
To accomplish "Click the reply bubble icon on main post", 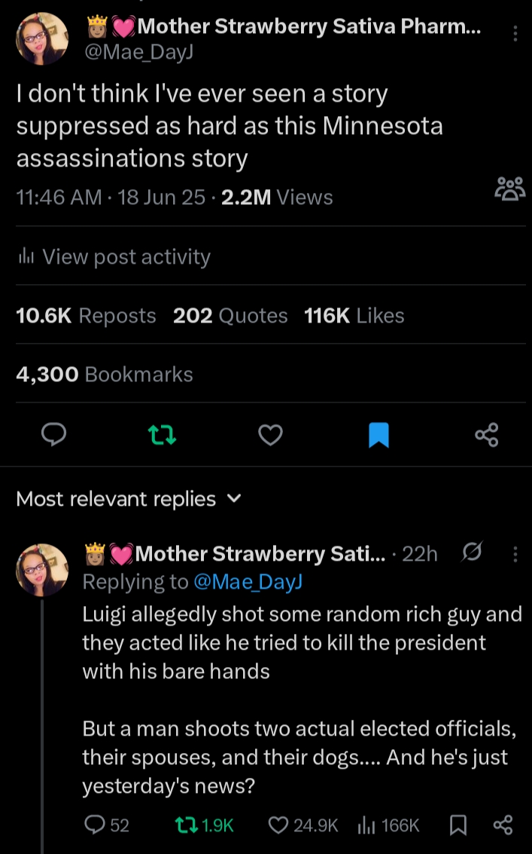I will coord(54,434).
